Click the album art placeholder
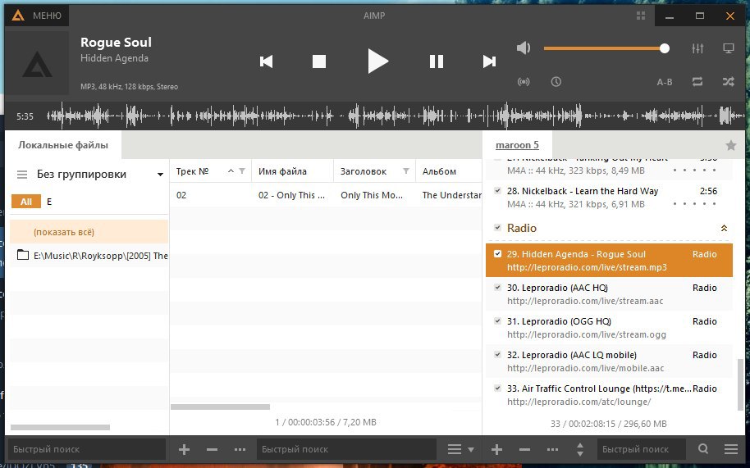This screenshot has width=750, height=468. click(37, 63)
